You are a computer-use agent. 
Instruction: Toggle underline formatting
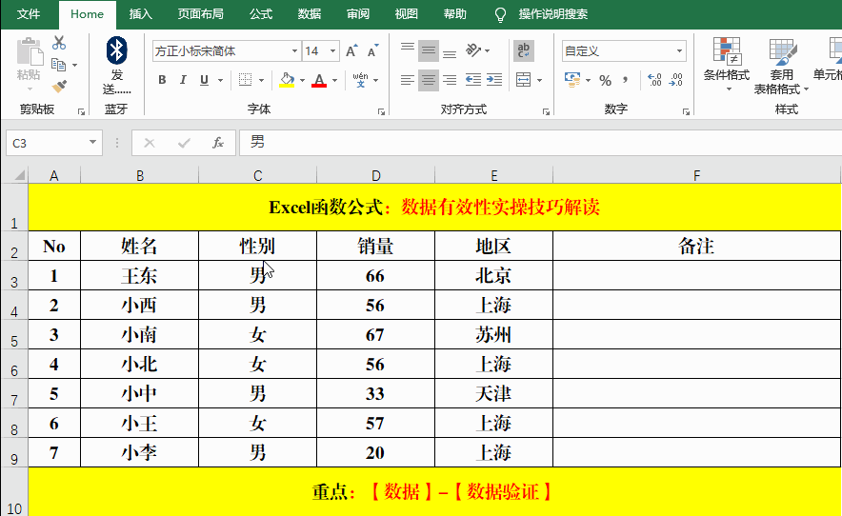204,80
